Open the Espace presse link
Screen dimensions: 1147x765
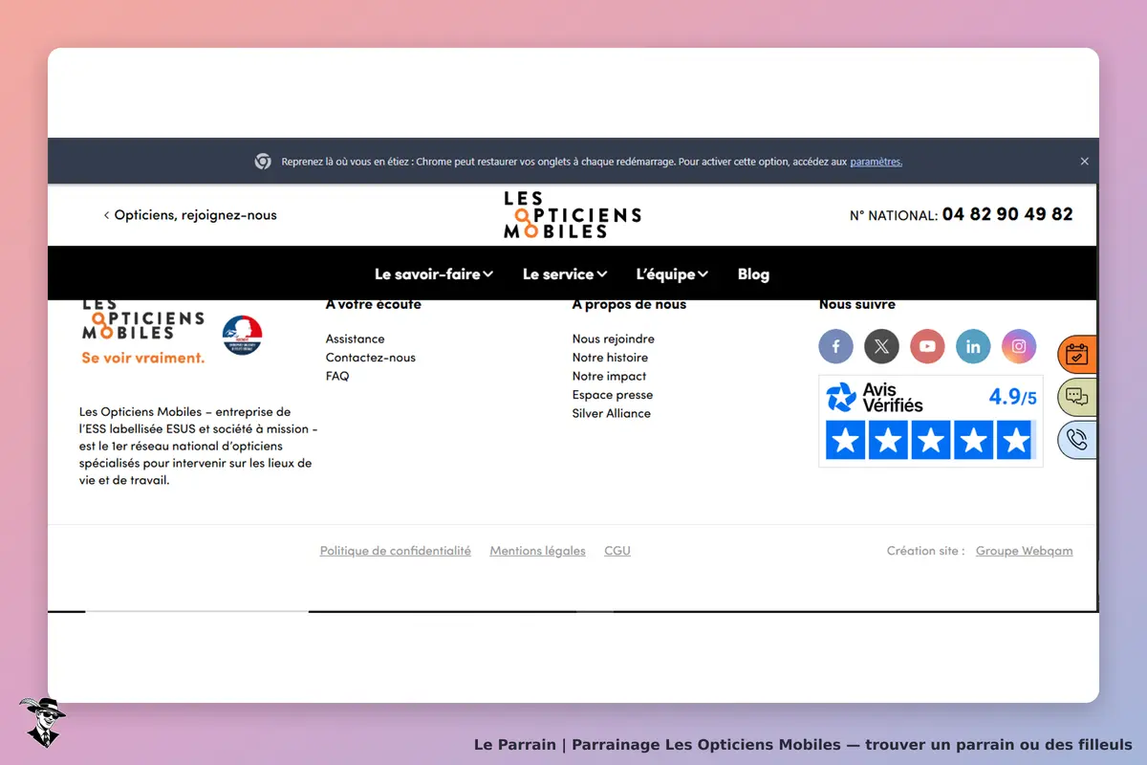point(613,395)
